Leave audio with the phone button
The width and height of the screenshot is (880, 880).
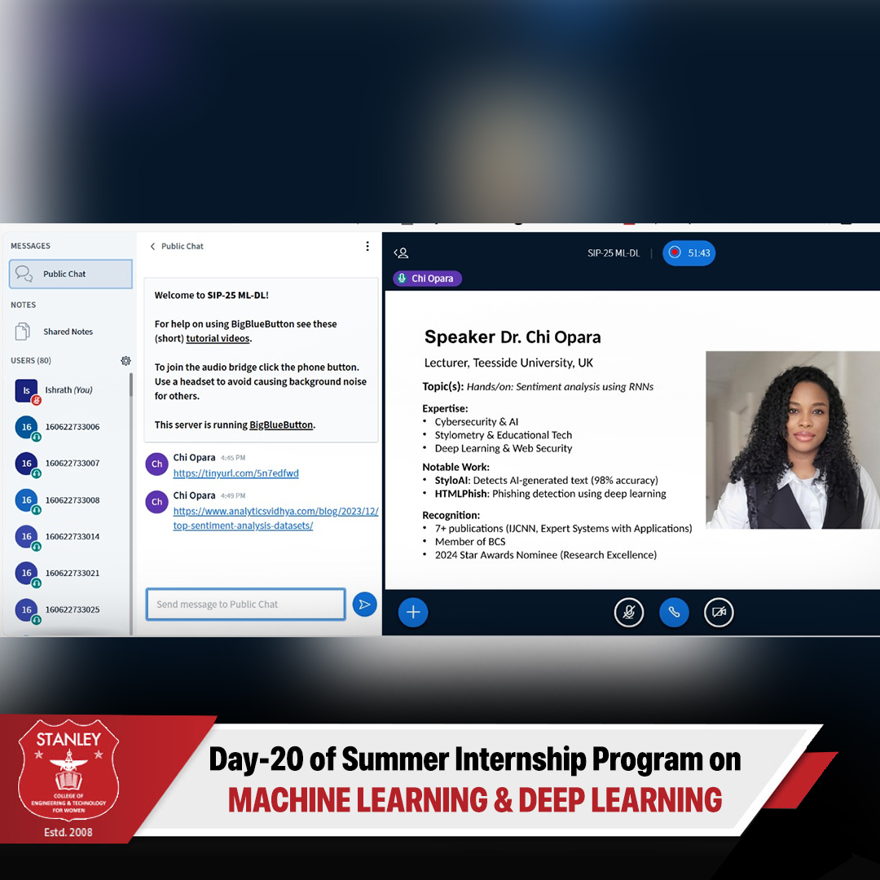674,612
